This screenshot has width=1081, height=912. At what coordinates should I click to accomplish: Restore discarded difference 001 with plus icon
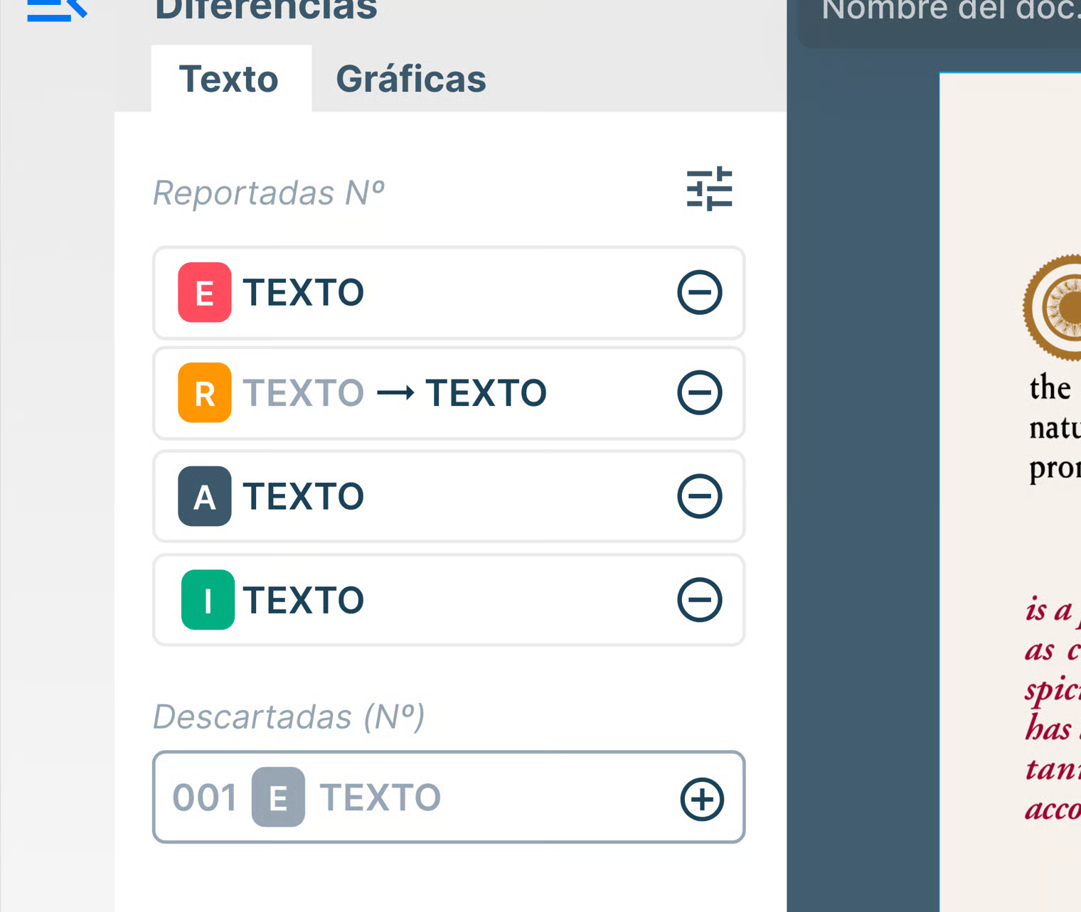pyautogui.click(x=702, y=799)
